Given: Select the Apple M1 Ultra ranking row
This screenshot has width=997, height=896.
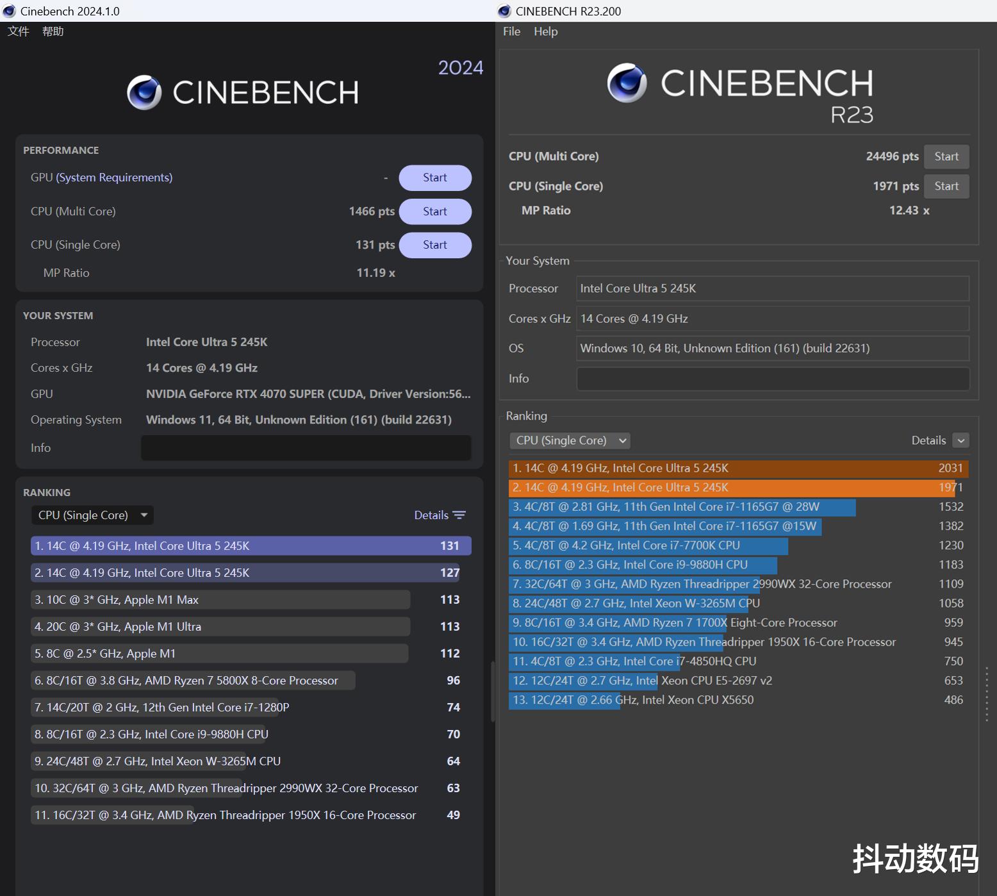Looking at the screenshot, I should (251, 627).
